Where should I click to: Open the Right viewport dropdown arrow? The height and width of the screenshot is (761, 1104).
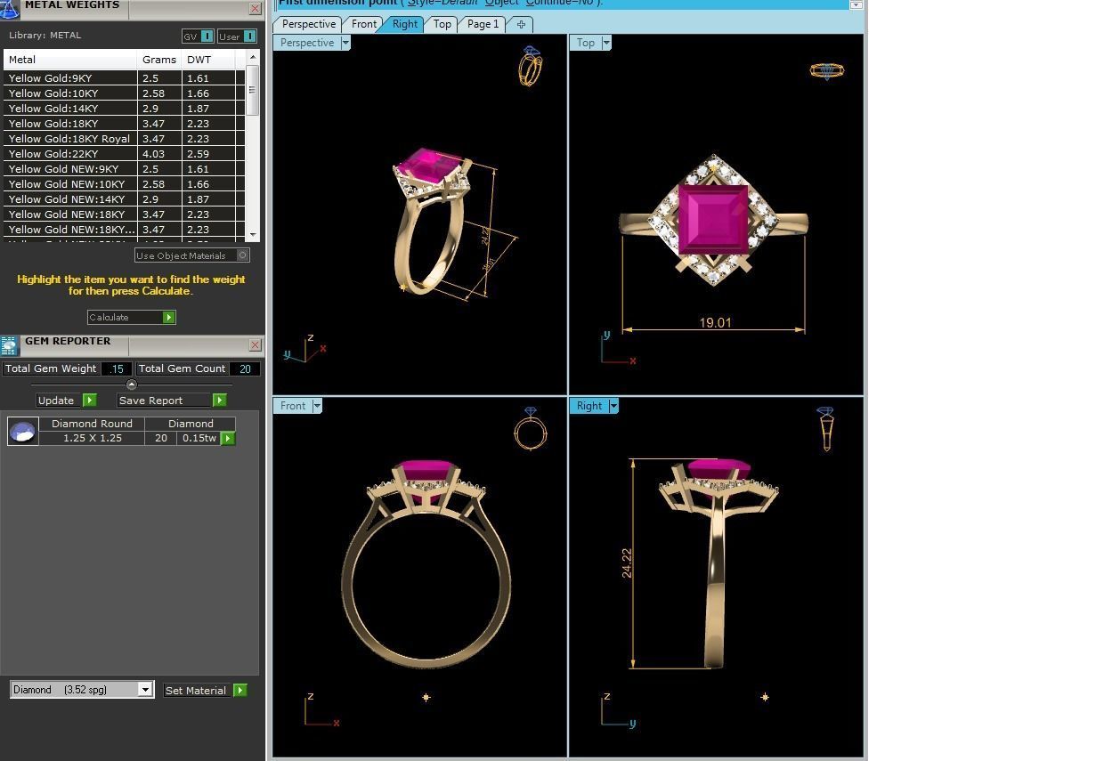[613, 406]
